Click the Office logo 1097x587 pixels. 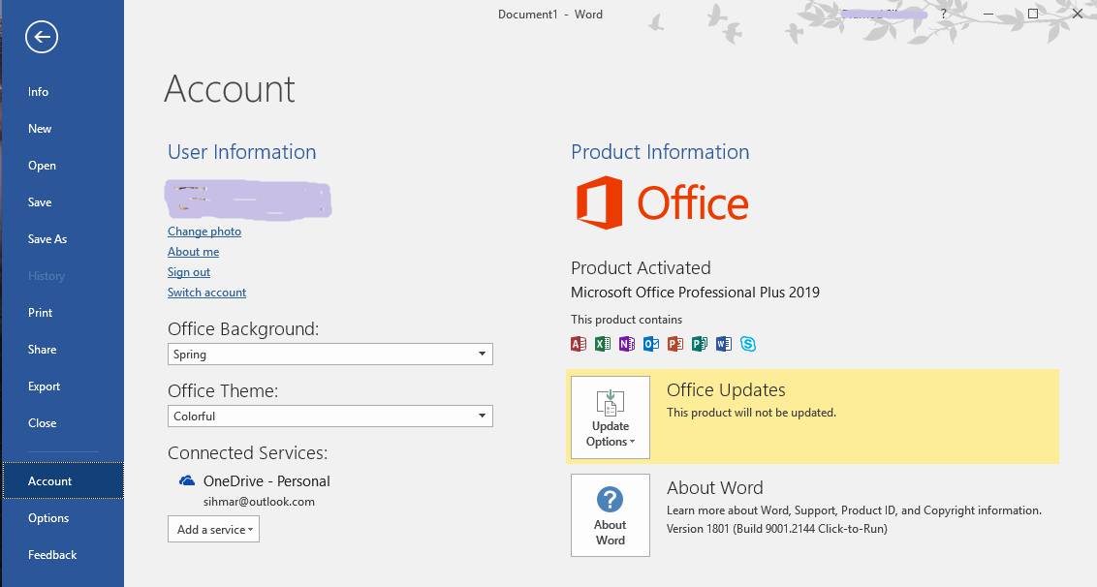(663, 202)
